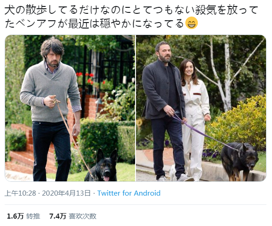Click the red flowers in left photo

[85, 78]
